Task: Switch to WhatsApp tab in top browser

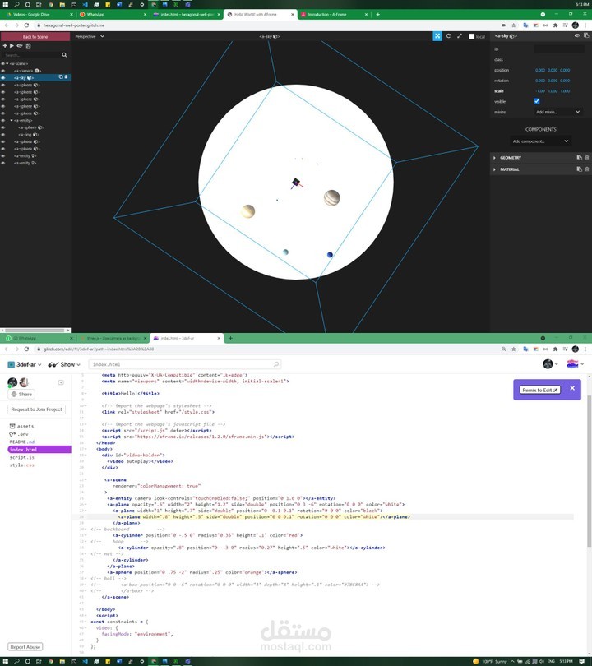Action: click(111, 15)
